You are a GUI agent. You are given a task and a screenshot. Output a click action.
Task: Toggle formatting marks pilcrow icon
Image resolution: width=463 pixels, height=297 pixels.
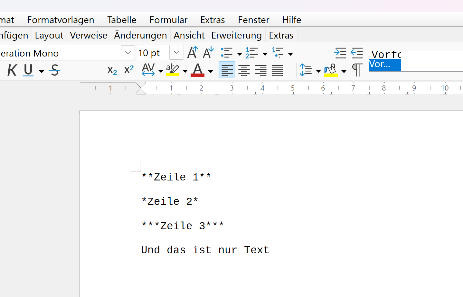click(357, 70)
